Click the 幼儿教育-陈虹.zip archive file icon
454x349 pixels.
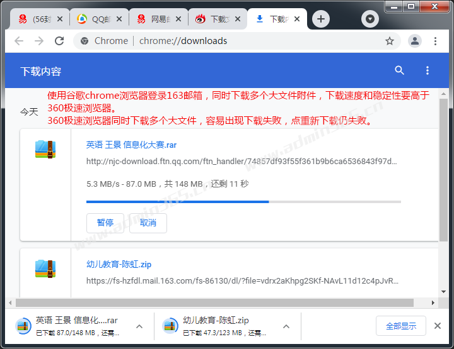coord(45,269)
